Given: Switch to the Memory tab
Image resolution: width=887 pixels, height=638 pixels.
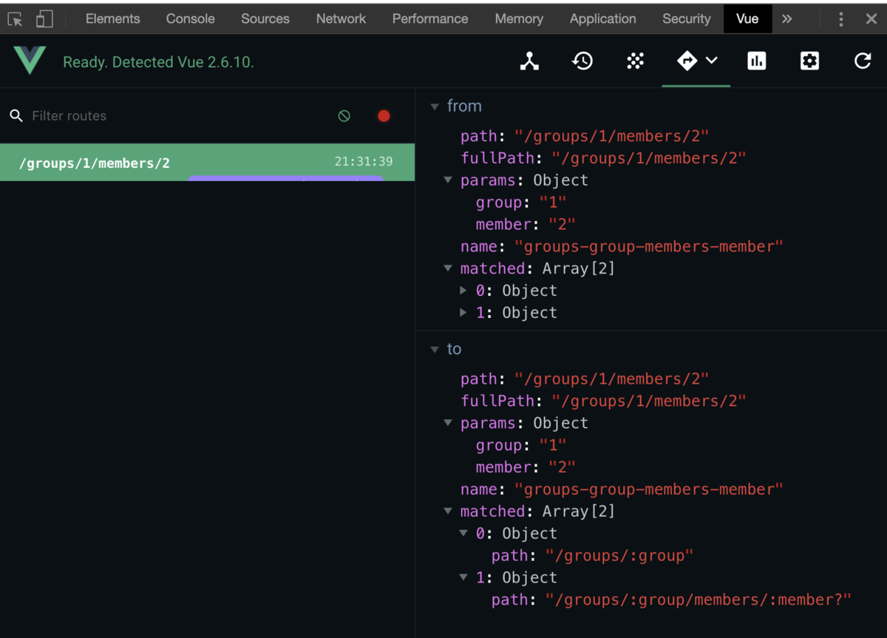Looking at the screenshot, I should click(x=519, y=19).
